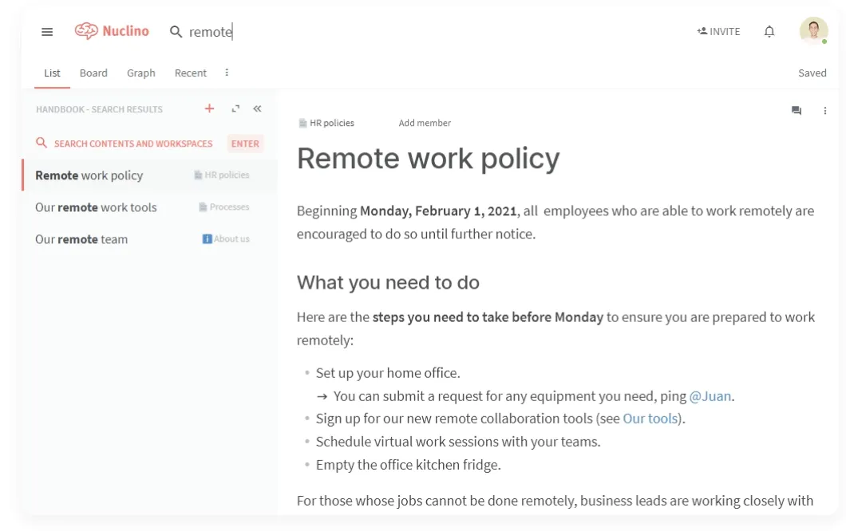
Task: Click "Schedule virtual work sessions" bullet
Action: 458,442
